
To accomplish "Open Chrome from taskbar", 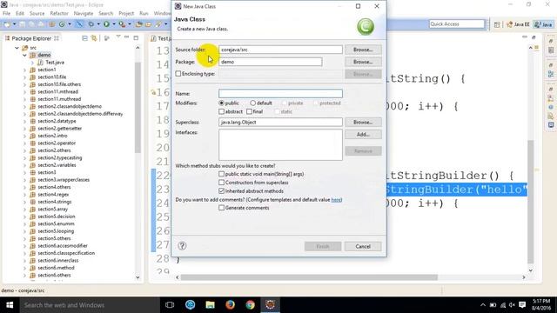I will click(x=250, y=305).
